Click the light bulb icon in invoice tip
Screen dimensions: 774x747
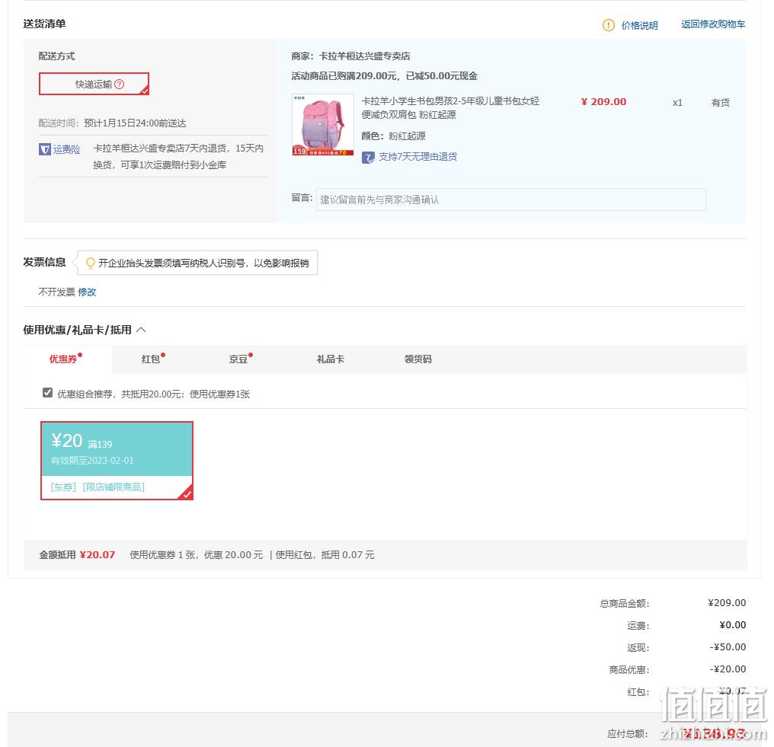pyautogui.click(x=91, y=263)
